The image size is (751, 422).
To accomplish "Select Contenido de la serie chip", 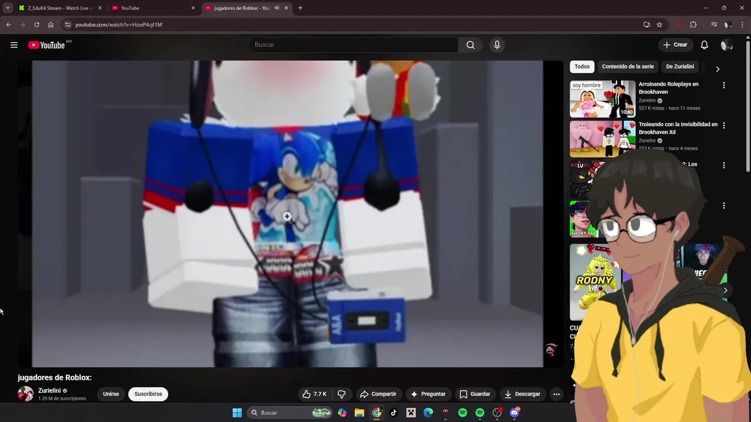I will coord(628,67).
